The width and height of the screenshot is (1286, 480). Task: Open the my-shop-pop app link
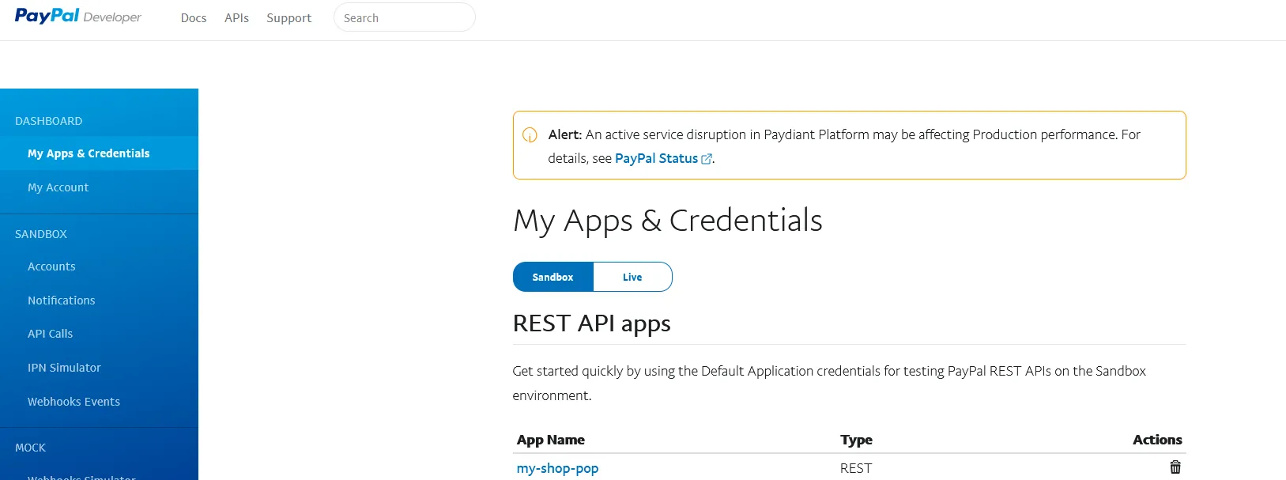557,468
